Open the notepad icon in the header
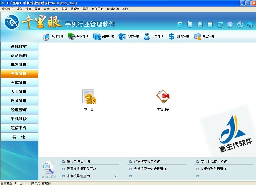This screenshot has height=185, width=256. point(200,25)
